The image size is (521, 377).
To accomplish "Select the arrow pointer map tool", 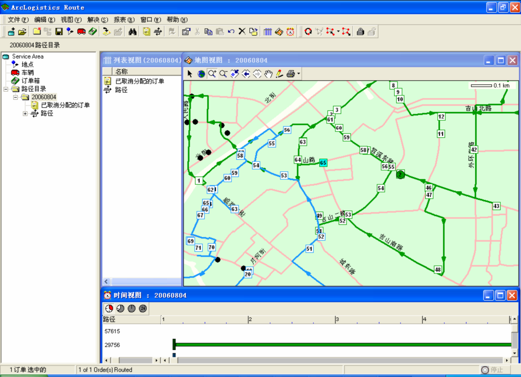I will click(x=190, y=74).
